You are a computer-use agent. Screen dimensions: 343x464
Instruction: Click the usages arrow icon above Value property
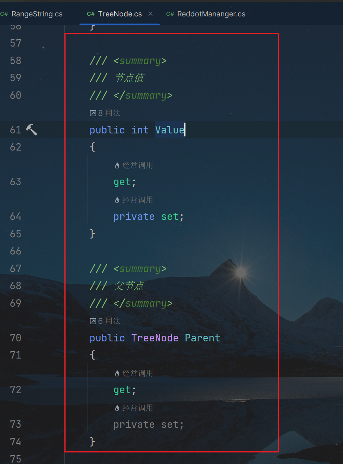pyautogui.click(x=93, y=113)
